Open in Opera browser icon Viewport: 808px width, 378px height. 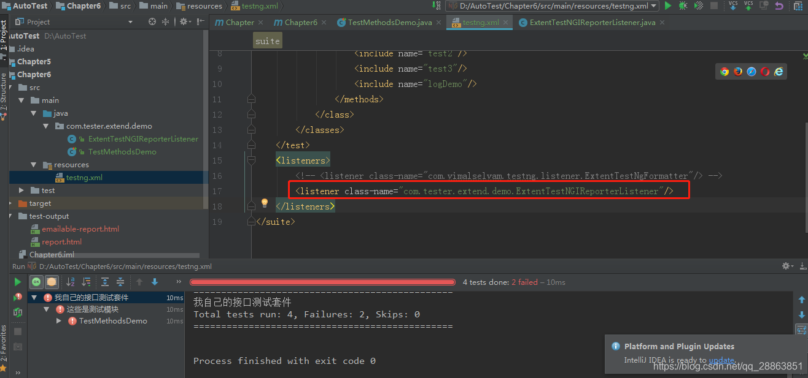765,72
